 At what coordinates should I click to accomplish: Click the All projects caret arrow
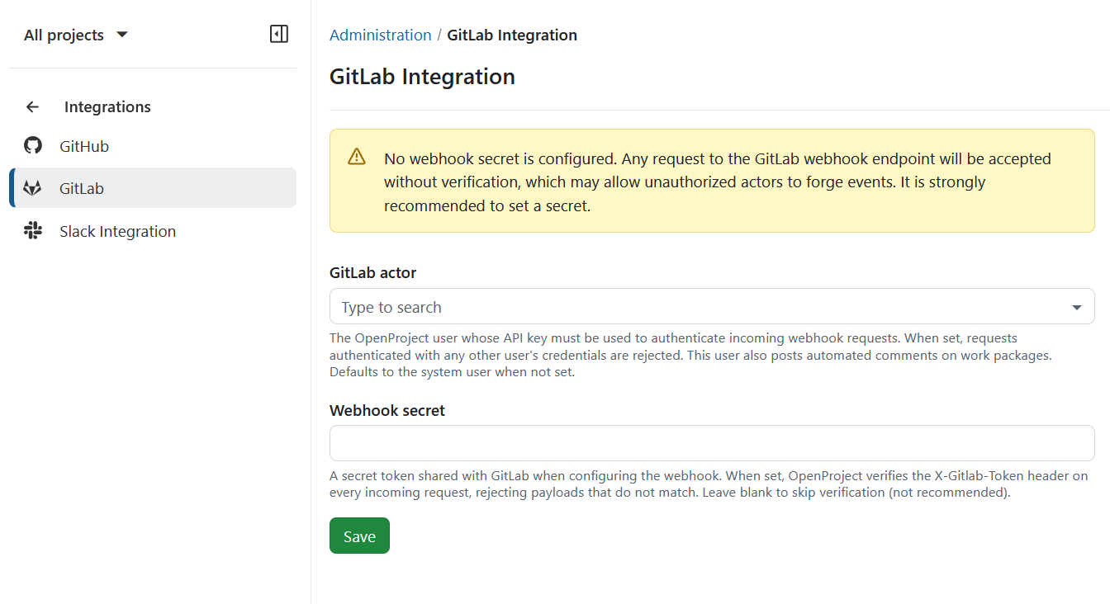point(122,35)
